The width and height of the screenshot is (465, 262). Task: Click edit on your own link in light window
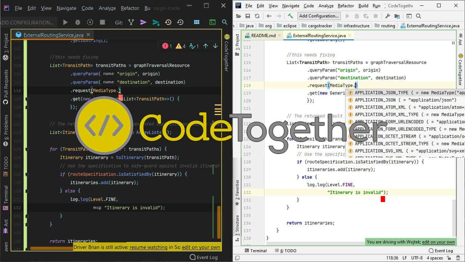pyautogui.click(x=438, y=242)
